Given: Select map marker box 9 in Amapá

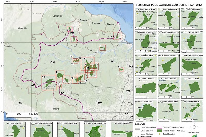Looking at the screenshot, I should (x=117, y=36).
